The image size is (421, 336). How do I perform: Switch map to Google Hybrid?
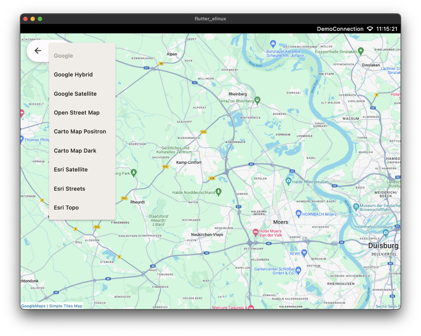(x=82, y=75)
